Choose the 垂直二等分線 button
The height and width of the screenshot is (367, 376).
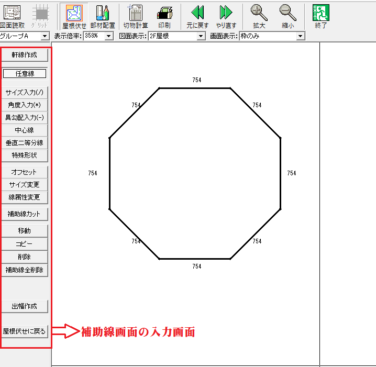25,143
